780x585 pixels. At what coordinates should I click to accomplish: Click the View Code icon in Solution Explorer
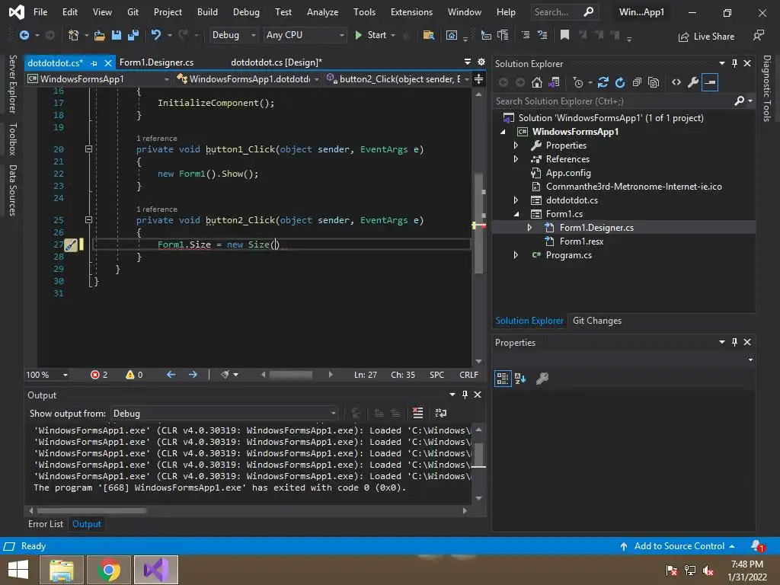tap(676, 82)
